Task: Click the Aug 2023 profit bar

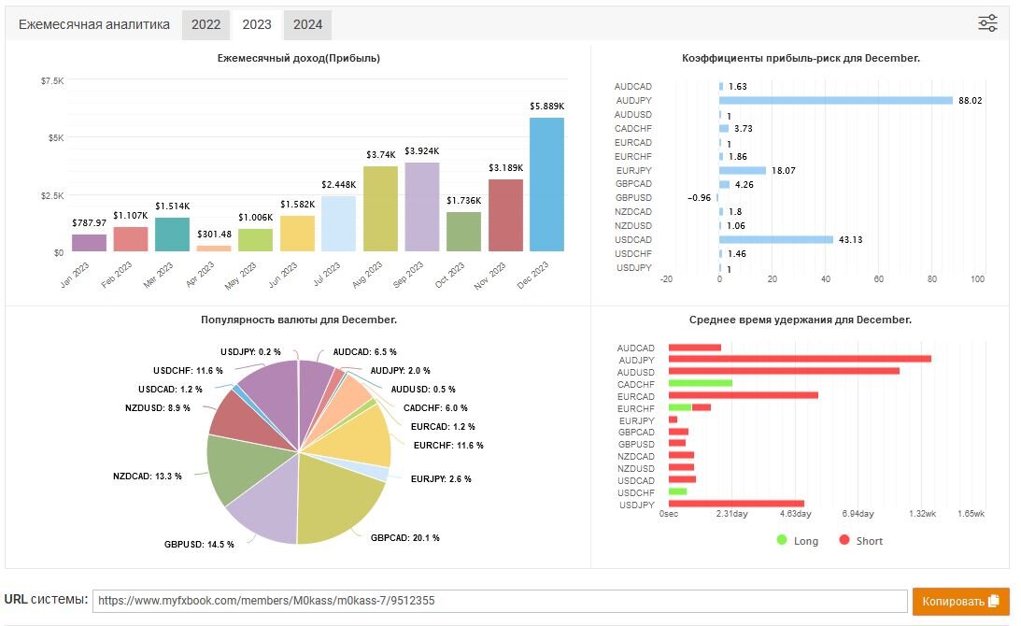Action: (x=380, y=208)
